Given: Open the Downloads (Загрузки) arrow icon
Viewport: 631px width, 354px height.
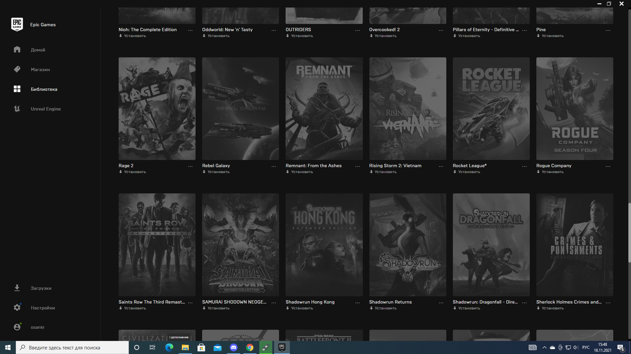Looking at the screenshot, I should tap(17, 288).
